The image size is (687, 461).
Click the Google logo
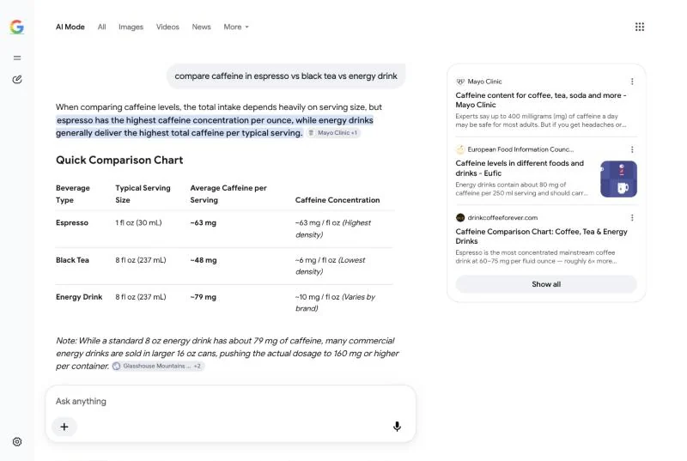16,27
